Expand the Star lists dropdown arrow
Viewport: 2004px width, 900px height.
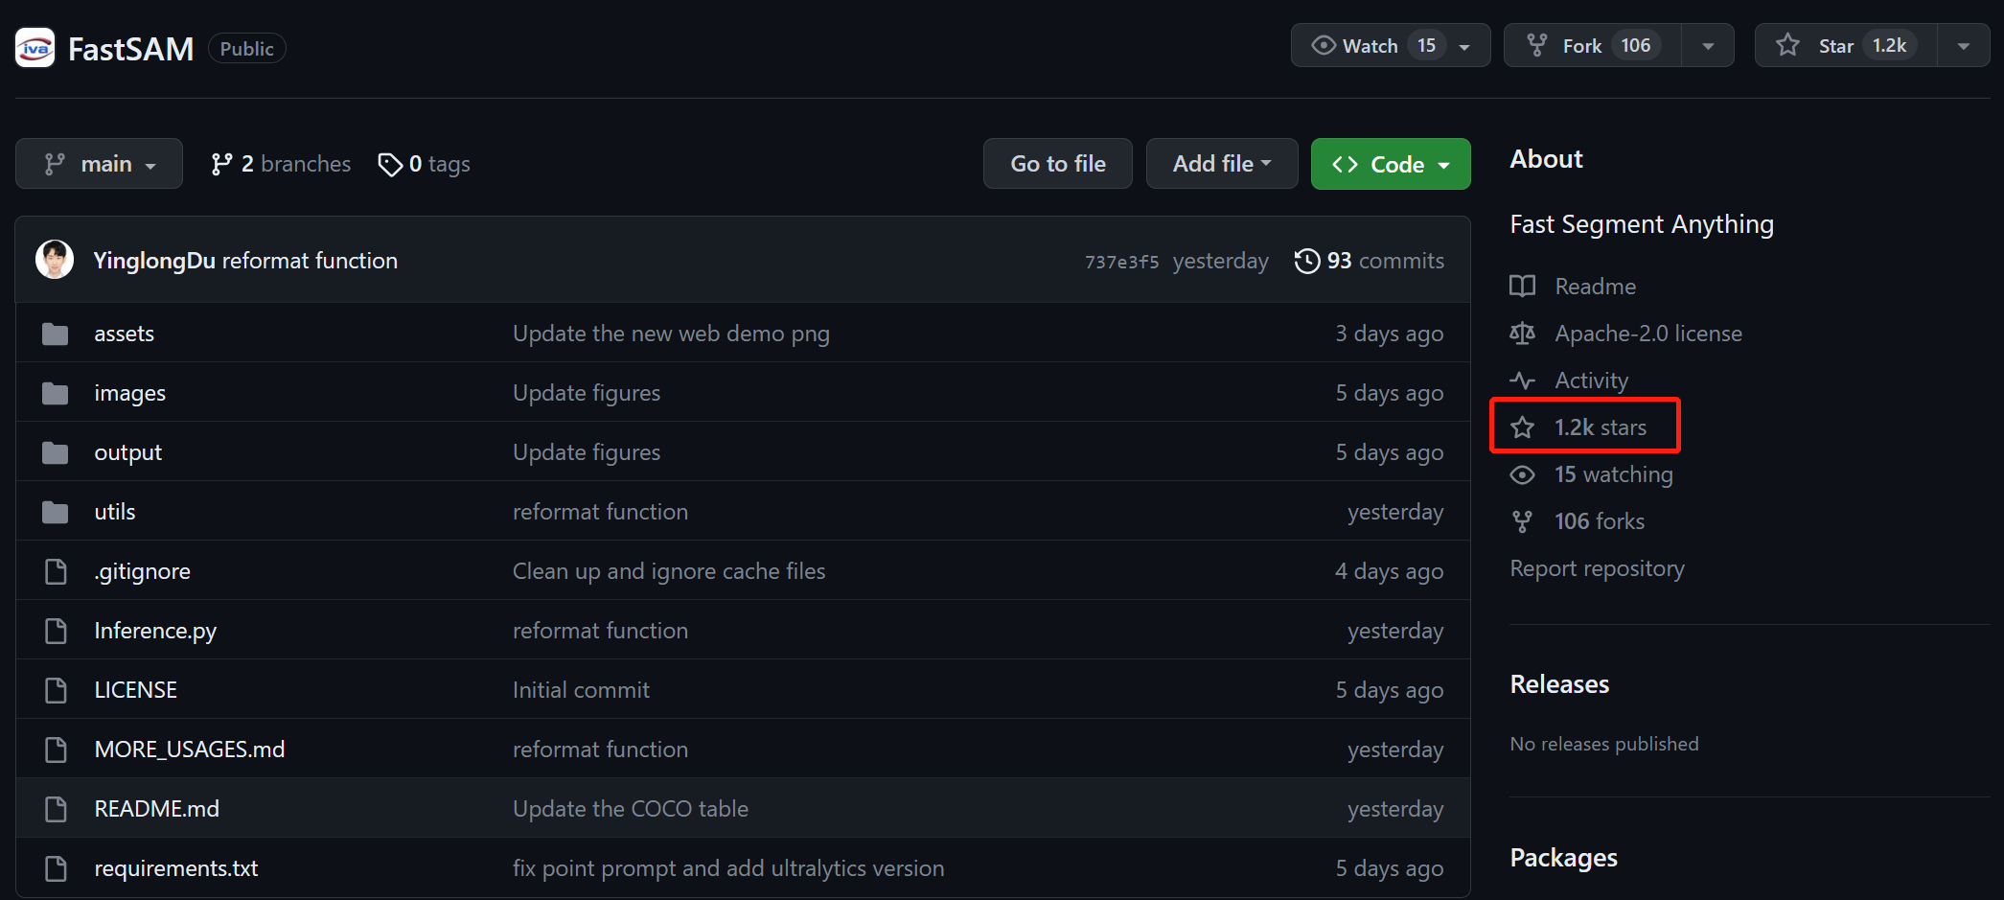(1964, 45)
